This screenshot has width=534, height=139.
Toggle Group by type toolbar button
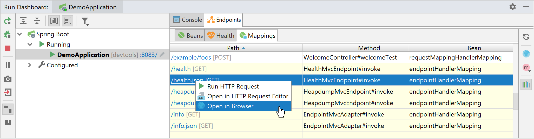tap(54, 21)
